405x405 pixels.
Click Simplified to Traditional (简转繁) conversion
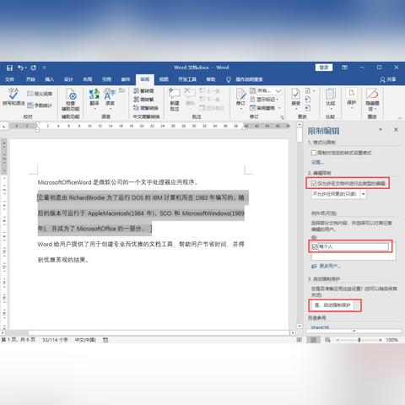pos(143,100)
